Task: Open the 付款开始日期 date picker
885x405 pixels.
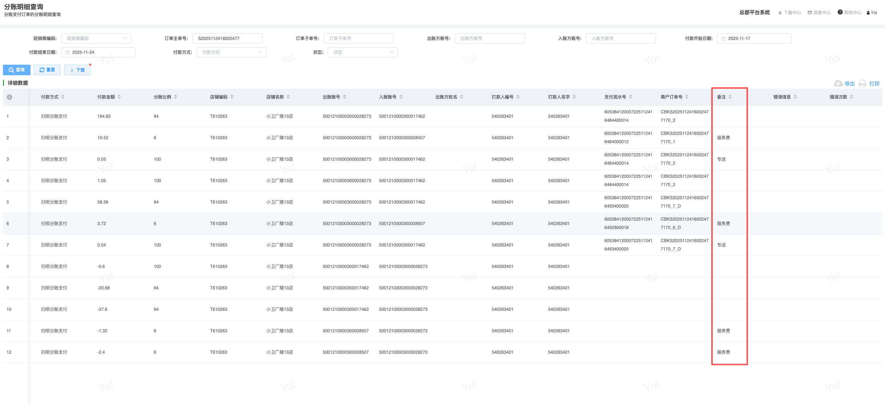Action: point(754,39)
